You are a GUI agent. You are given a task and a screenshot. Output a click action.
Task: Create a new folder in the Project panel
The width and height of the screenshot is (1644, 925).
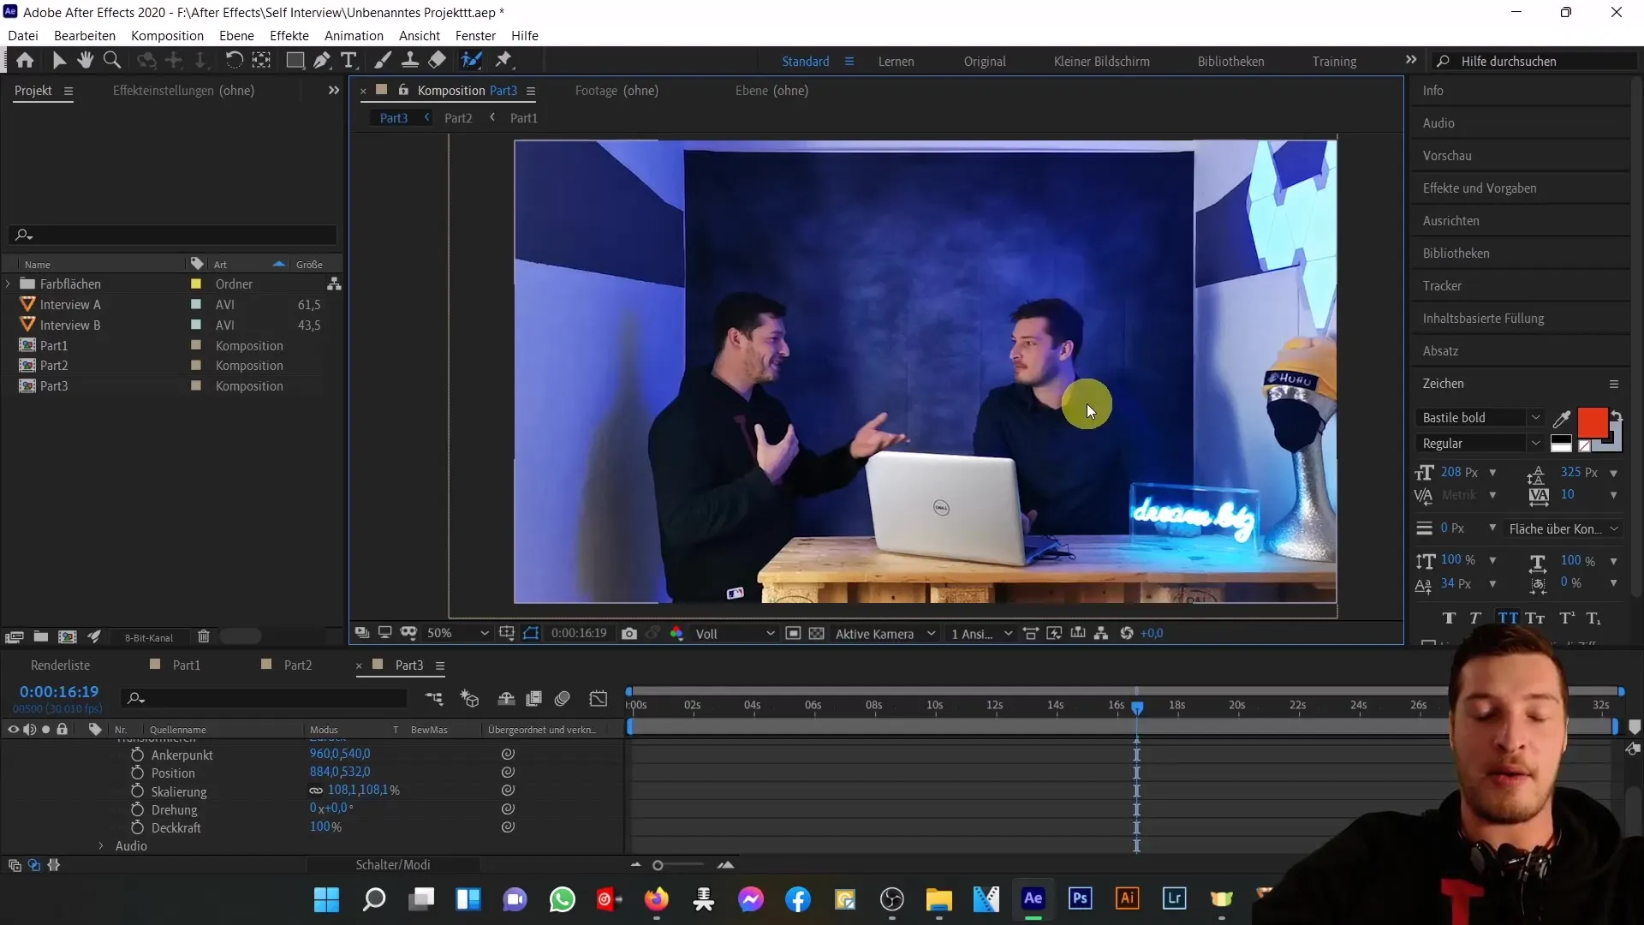(x=40, y=636)
